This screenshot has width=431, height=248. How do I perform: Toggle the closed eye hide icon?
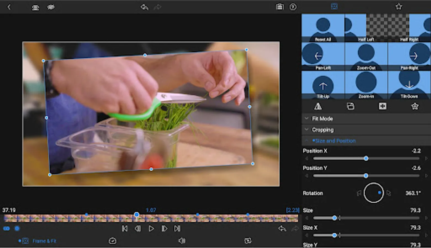click(x=51, y=7)
